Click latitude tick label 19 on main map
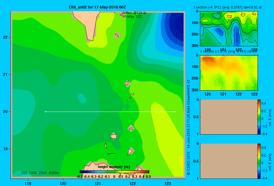 click(5, 149)
